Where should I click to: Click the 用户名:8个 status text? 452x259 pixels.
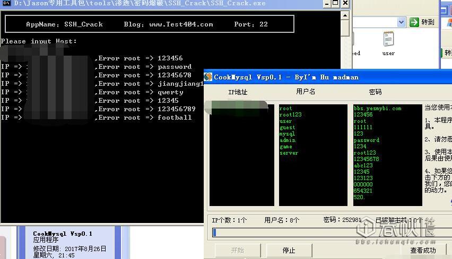pos(282,220)
